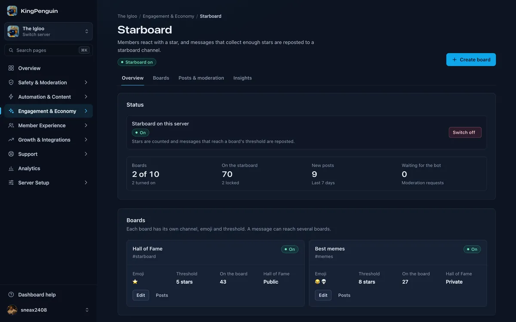This screenshot has width=516, height=322.
Task: Click the #memes channel name
Action: click(x=324, y=256)
